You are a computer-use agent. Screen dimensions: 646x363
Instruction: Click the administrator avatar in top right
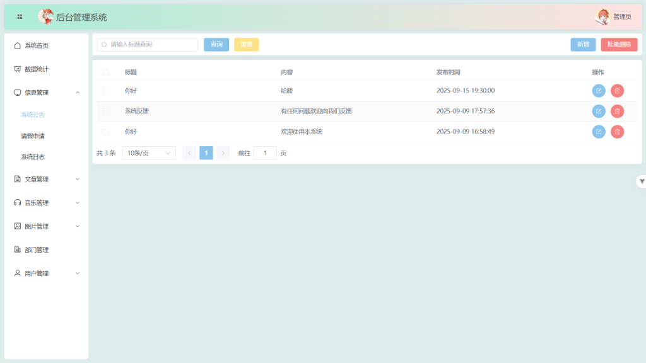click(x=603, y=17)
